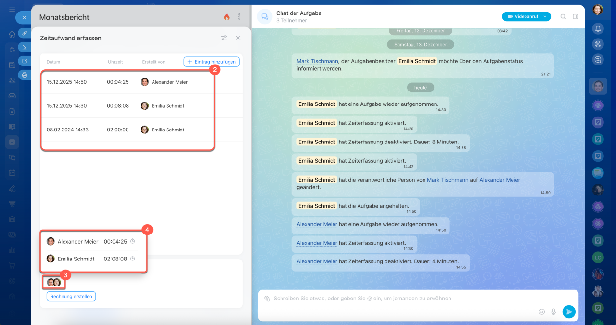
Task: Close the Zeitaufwand erfassen panel
Action: point(238,38)
